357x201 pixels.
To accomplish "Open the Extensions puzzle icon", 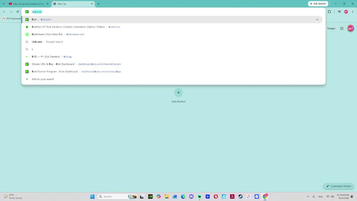I will [329, 12].
